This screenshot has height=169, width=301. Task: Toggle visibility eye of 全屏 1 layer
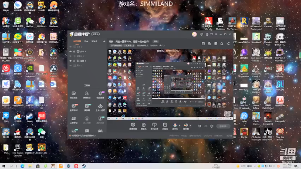(71, 61)
